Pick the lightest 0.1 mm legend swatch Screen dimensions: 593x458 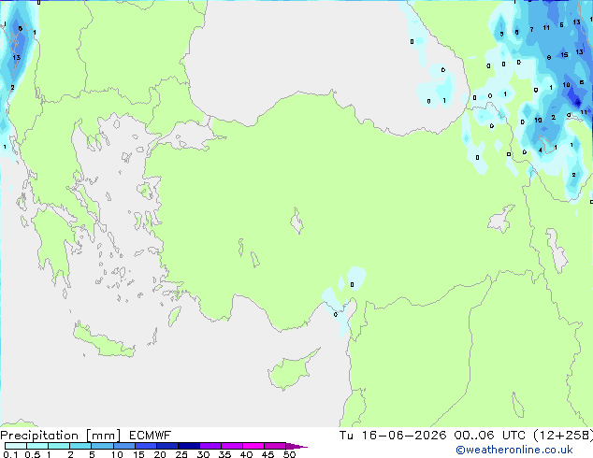16,446
